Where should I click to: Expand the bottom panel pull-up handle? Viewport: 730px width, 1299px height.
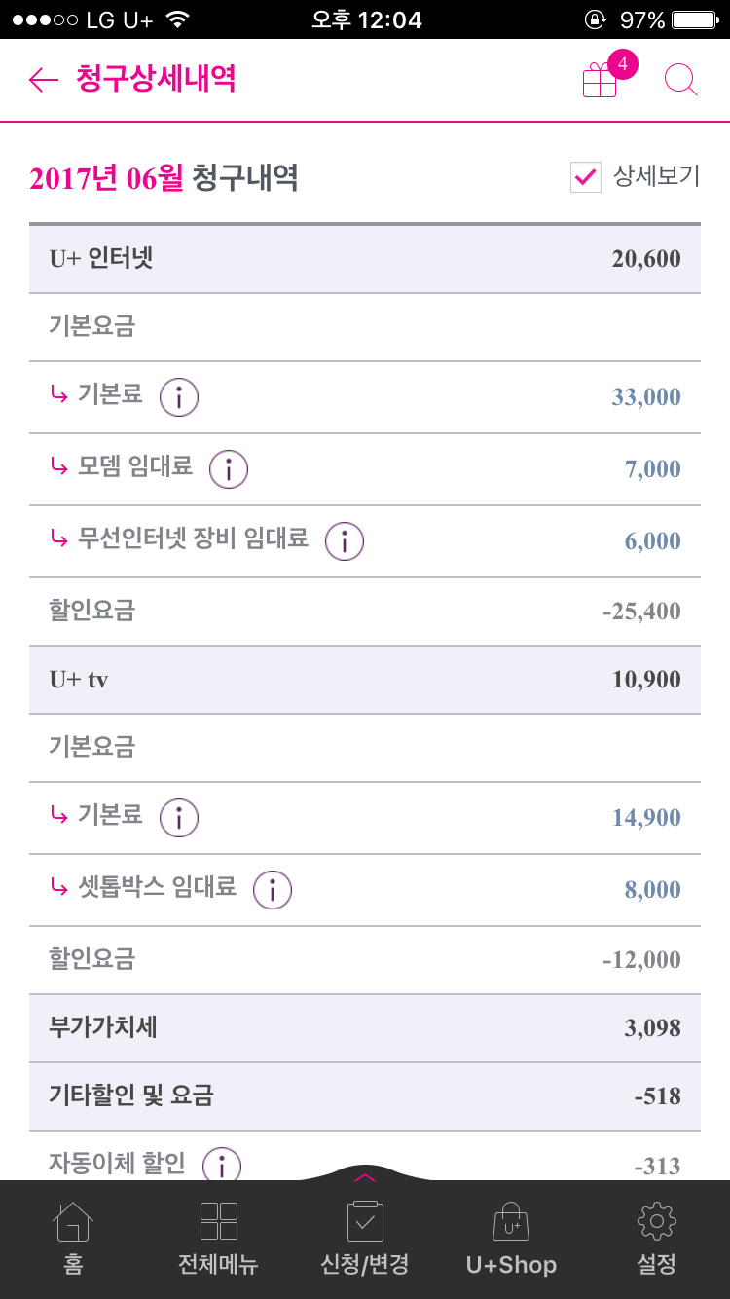pos(365,1176)
